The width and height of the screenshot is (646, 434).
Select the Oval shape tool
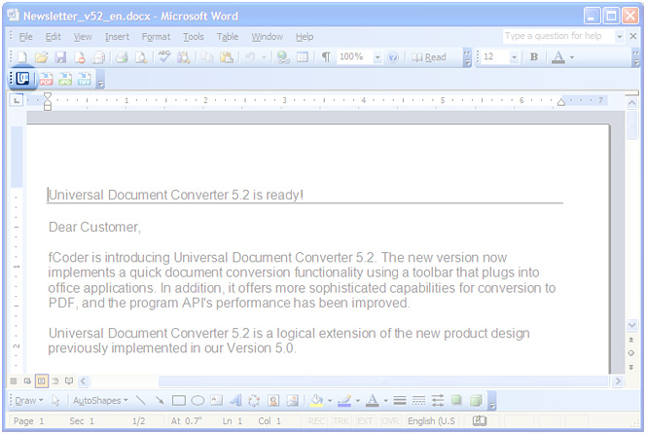coord(197,400)
